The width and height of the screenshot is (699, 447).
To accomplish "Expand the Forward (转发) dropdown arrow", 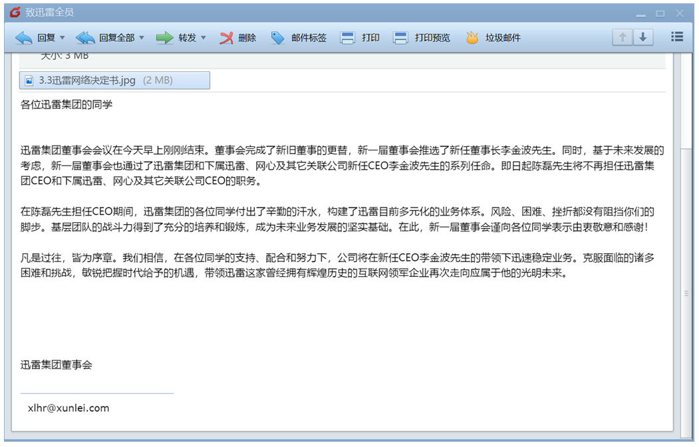I will click(204, 38).
